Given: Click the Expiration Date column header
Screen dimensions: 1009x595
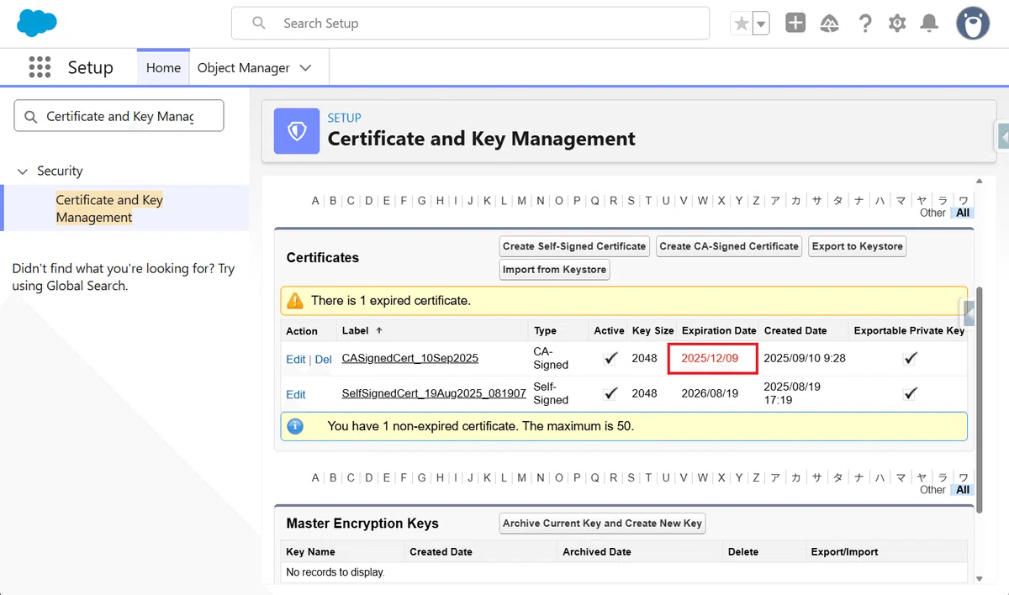Looking at the screenshot, I should pos(719,330).
